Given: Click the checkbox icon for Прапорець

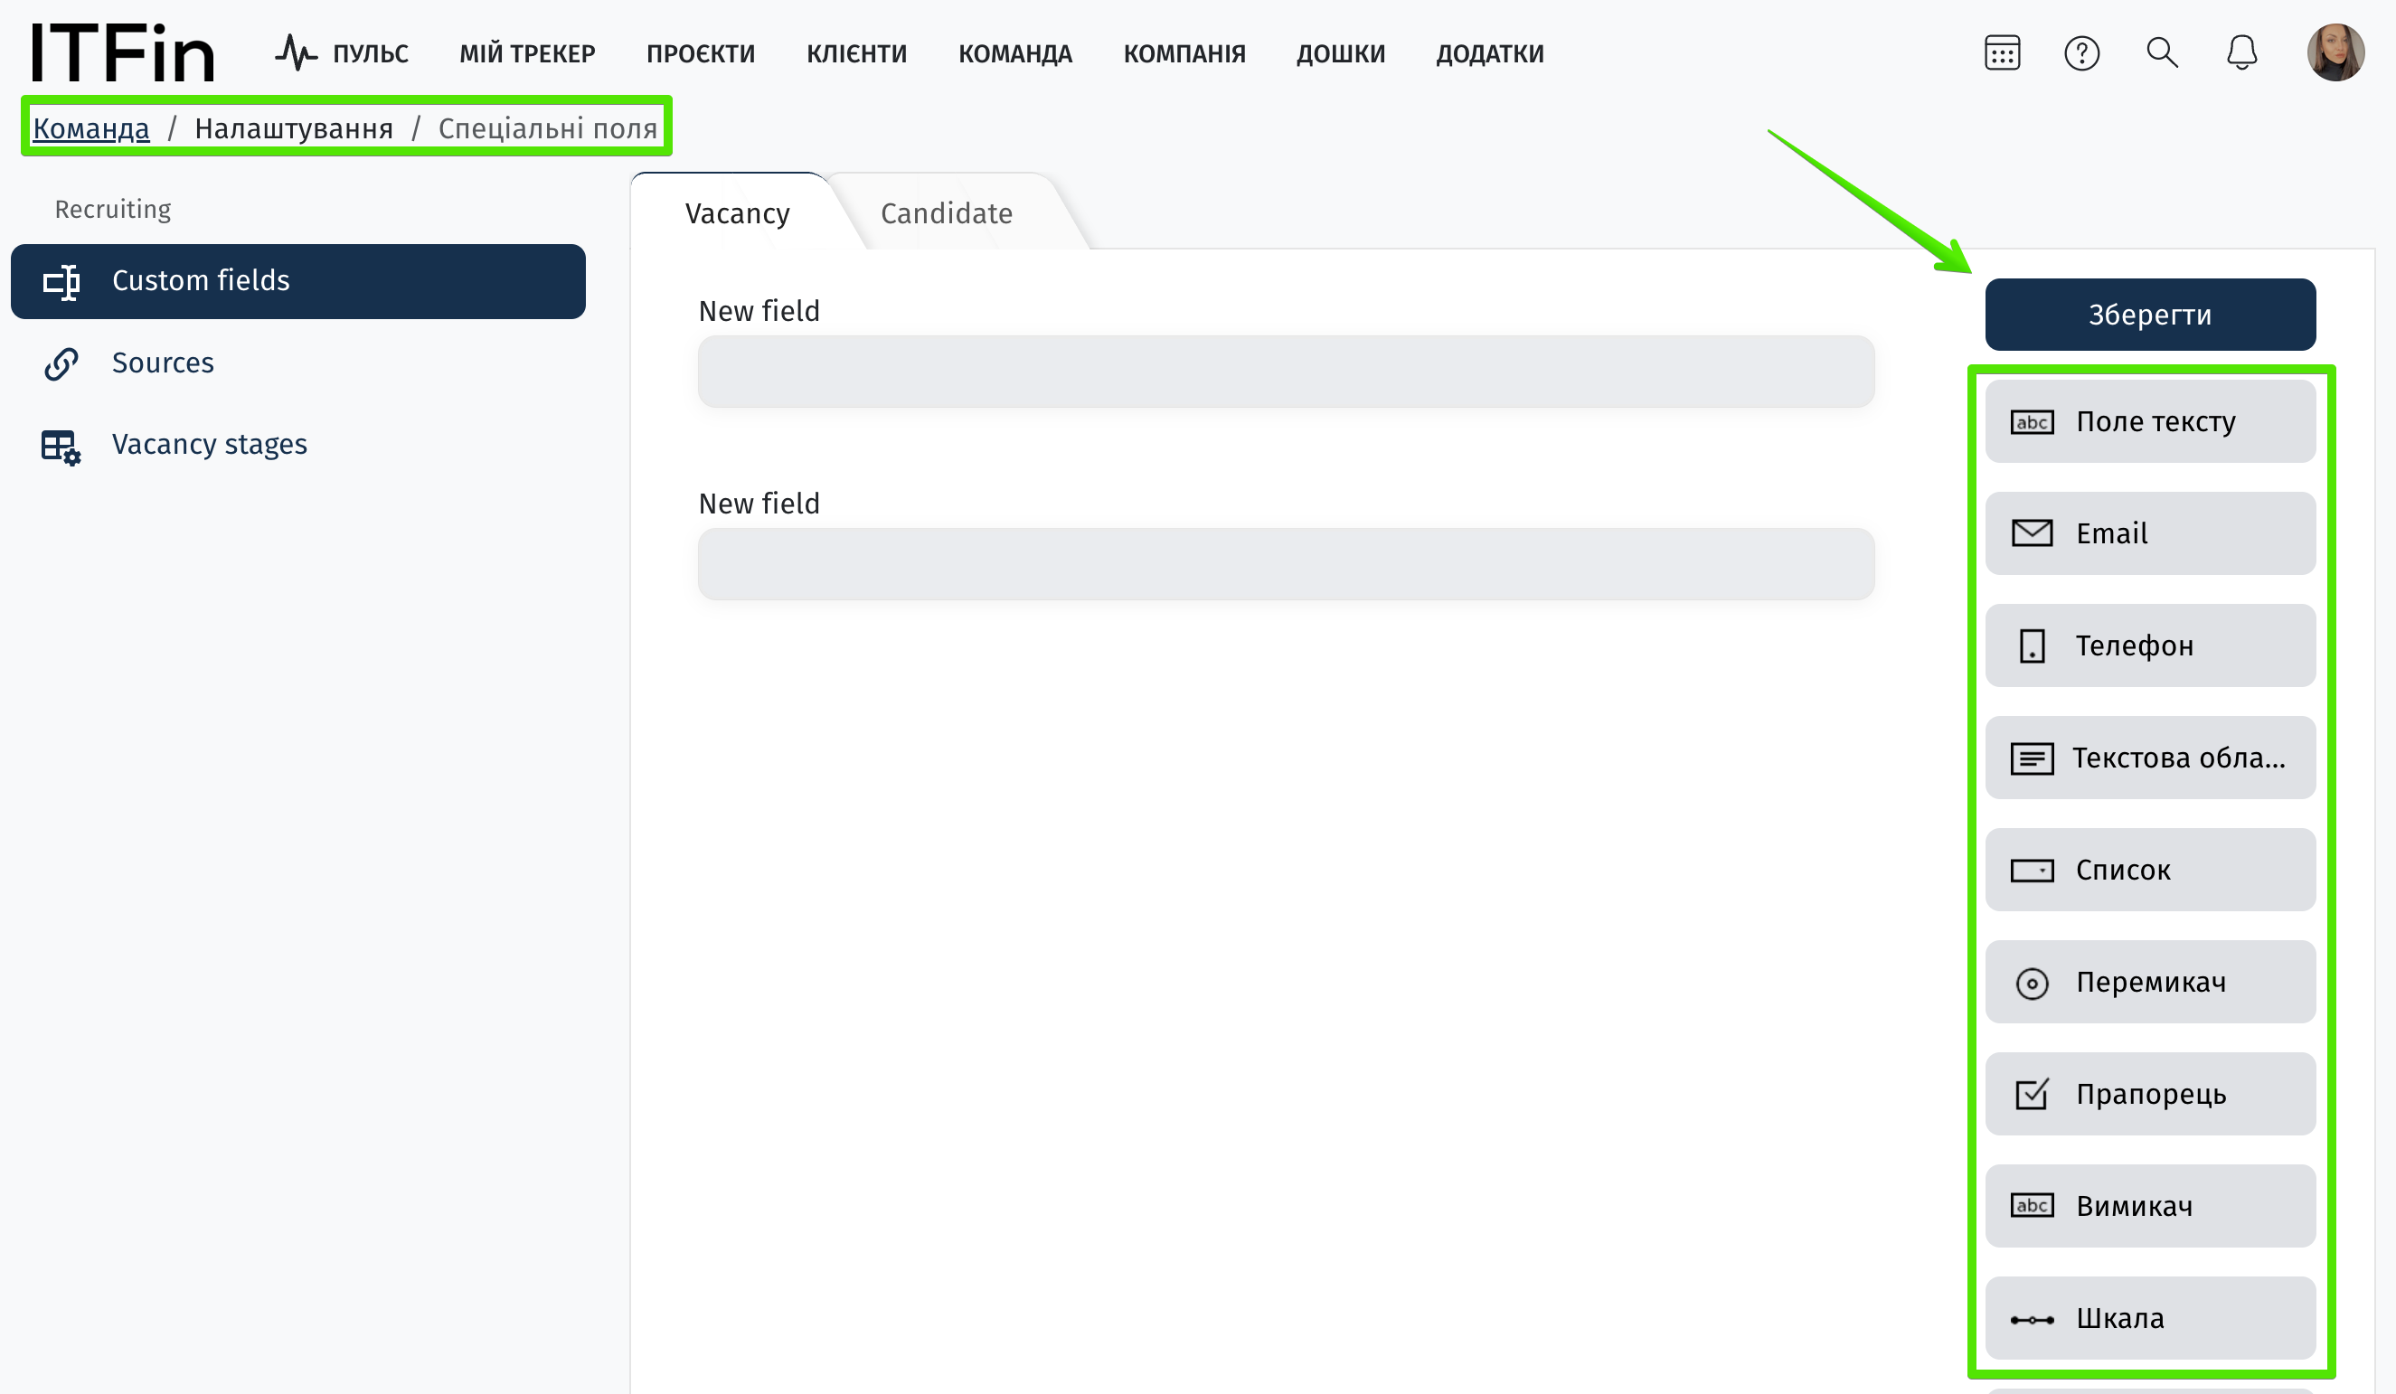Looking at the screenshot, I should (2032, 1095).
